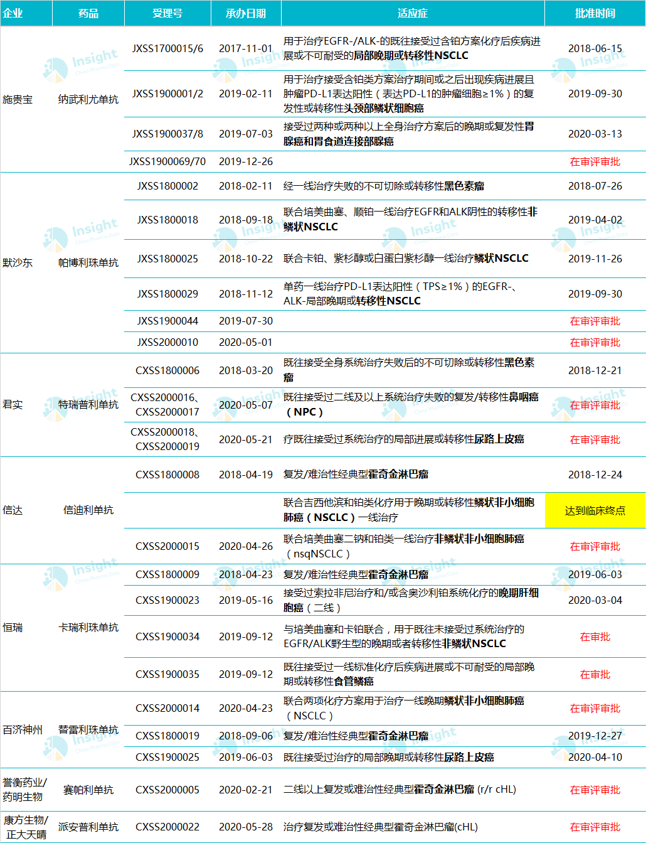Viewport: 646px width, 843px height.
Task: Click the approval date 2018-07-26
Action: click(595, 186)
